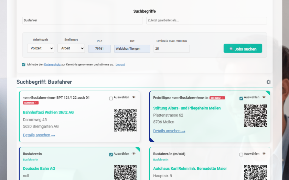Tick Auswählen checkbox for Bahnhoftaxi Wohlen job
The width and height of the screenshot is (289, 180).
click(111, 98)
